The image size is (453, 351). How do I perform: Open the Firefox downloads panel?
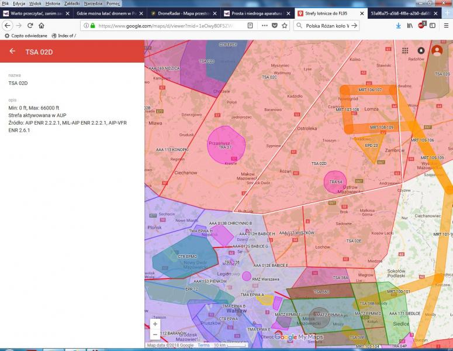coord(398,26)
